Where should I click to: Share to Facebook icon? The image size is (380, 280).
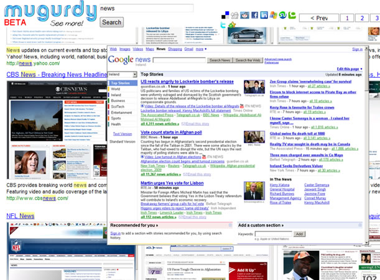(254, 15)
